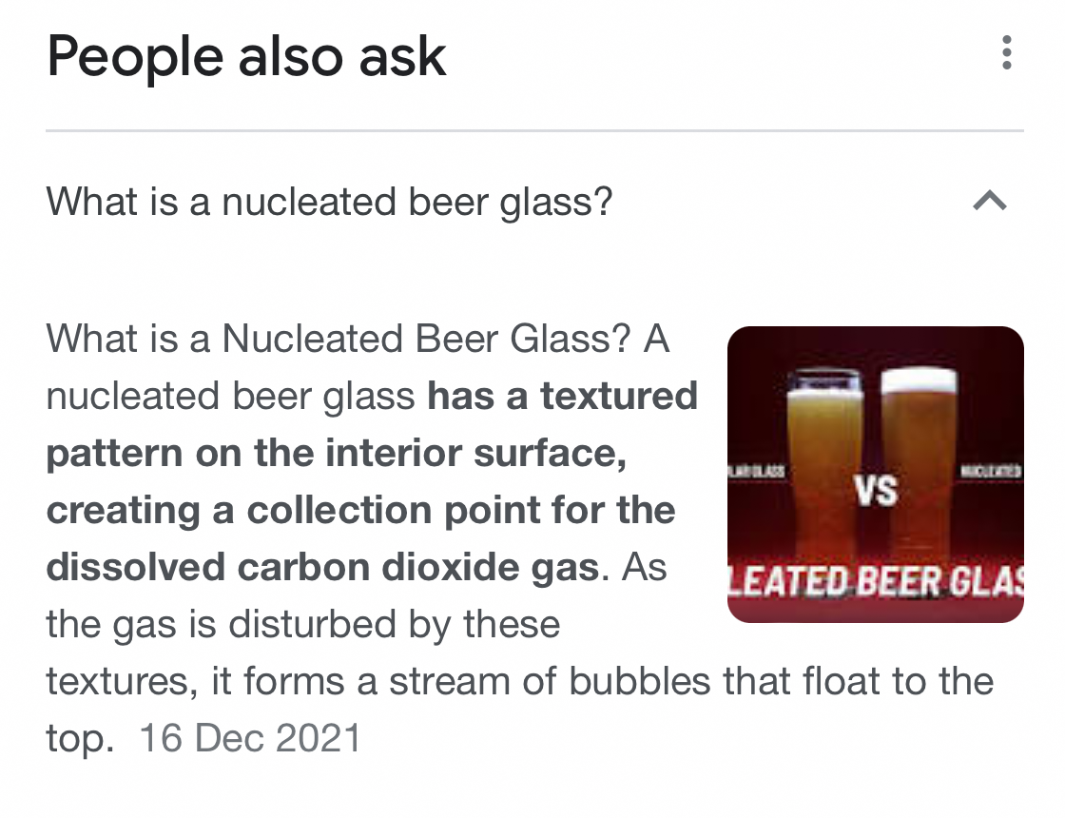Open the three-dot more options menu
Image resolution: width=1065 pixels, height=818 pixels.
[x=1006, y=53]
